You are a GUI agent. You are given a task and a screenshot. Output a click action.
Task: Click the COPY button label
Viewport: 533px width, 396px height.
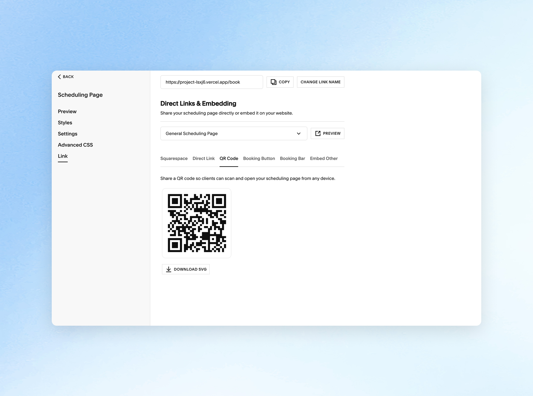click(x=284, y=82)
